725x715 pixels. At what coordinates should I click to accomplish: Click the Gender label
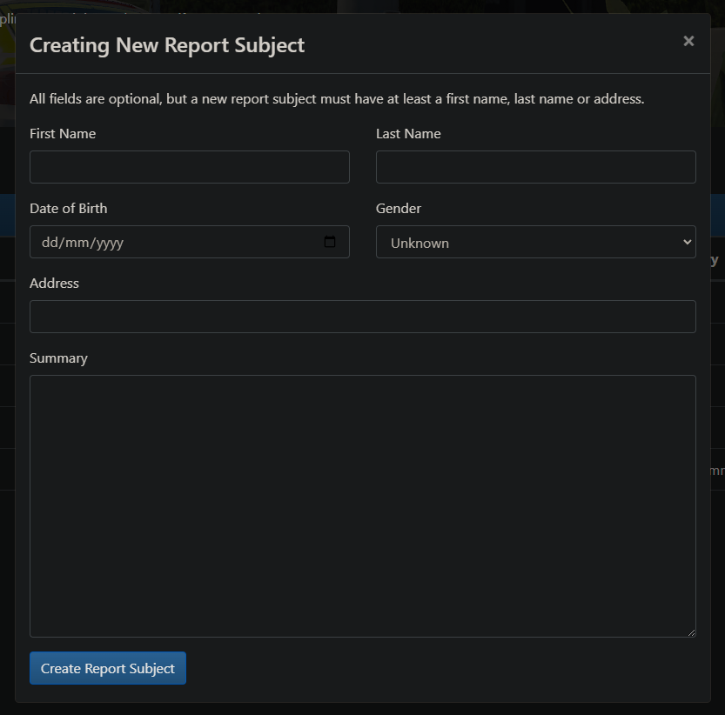pyautogui.click(x=399, y=209)
